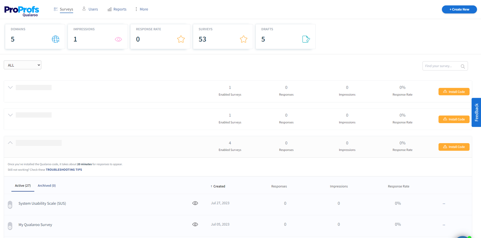The height and width of the screenshot is (238, 481).
Task: Click the Impressions column header in survey list
Action: [x=339, y=186]
